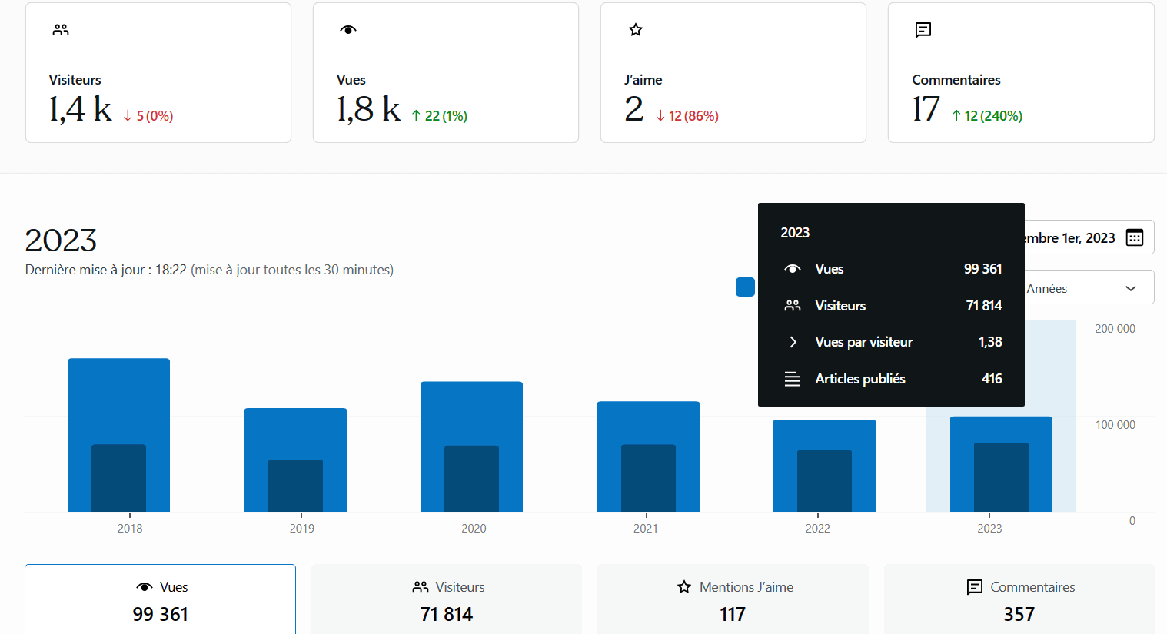The image size is (1167, 634).
Task: Select the 2018 bar in chart
Action: point(118,435)
